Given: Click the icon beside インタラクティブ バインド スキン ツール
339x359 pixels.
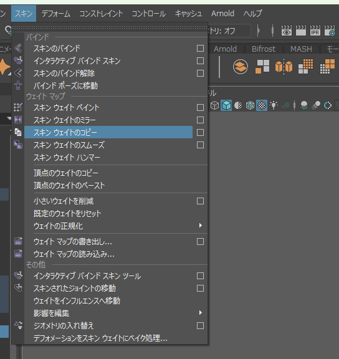Looking at the screenshot, I should [x=18, y=275].
